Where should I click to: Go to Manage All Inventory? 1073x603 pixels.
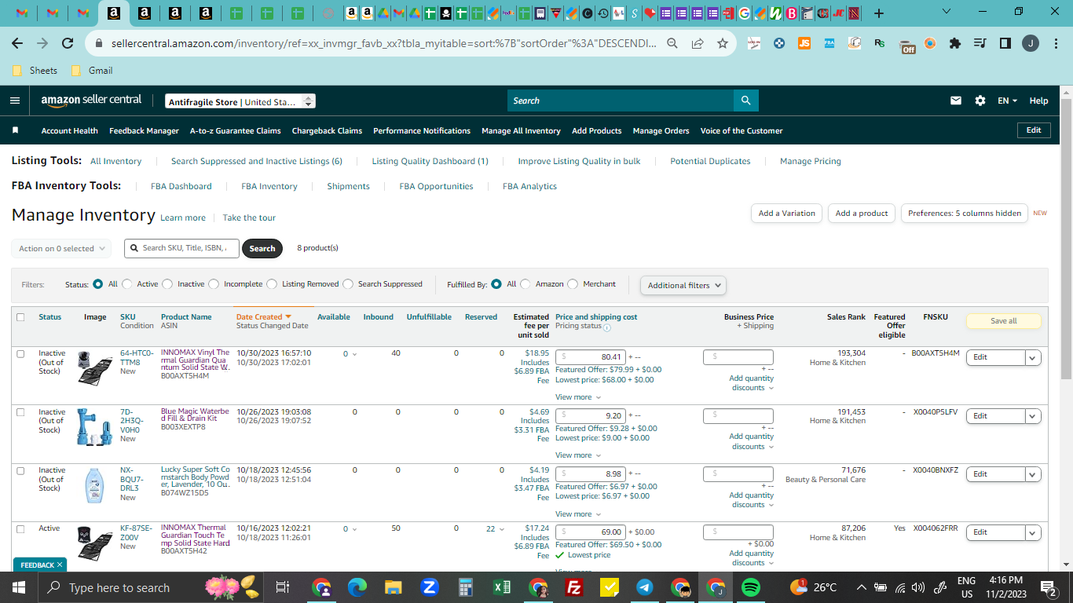[x=521, y=130]
